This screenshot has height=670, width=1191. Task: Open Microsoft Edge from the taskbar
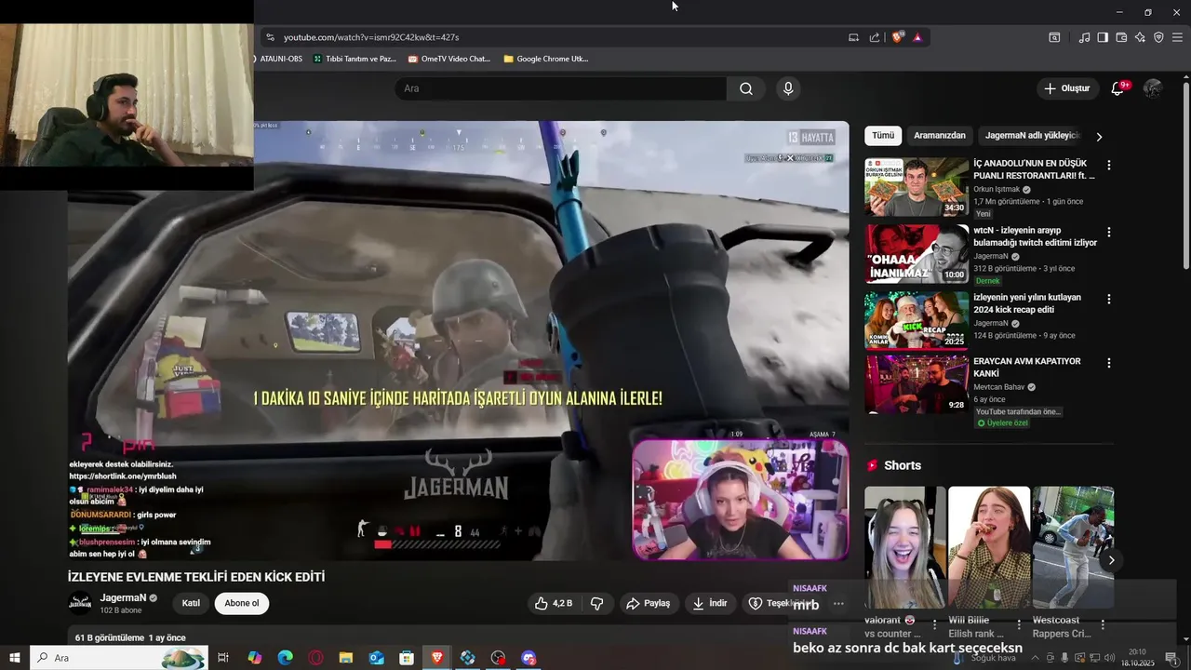tap(286, 658)
